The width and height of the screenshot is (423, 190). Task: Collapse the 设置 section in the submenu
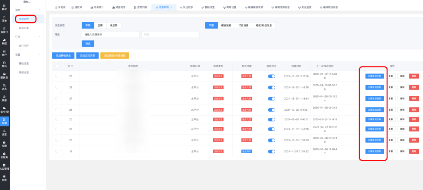click(x=39, y=55)
